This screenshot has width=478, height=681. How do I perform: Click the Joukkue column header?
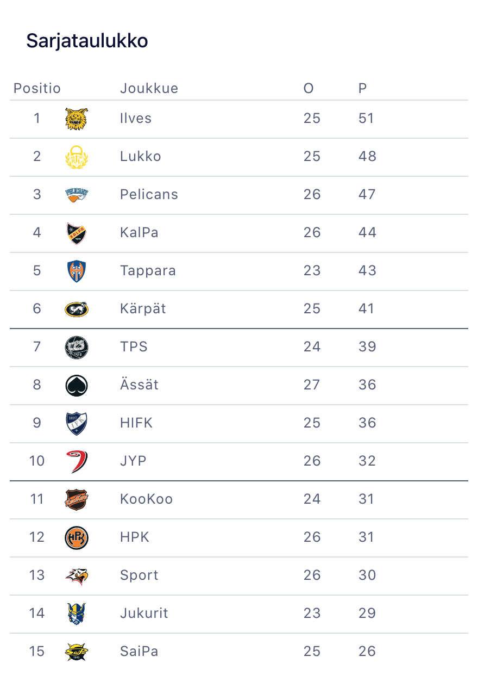(x=149, y=88)
